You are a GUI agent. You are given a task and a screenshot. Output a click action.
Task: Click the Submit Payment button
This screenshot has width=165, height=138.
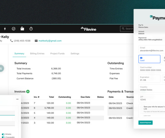tap(145, 123)
